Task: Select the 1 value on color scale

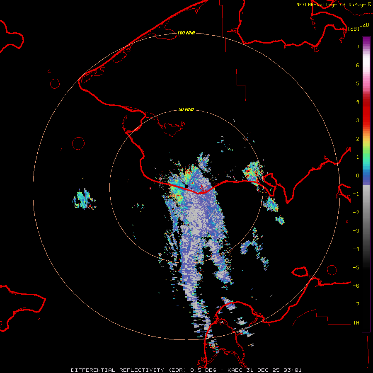Action: pyautogui.click(x=358, y=157)
